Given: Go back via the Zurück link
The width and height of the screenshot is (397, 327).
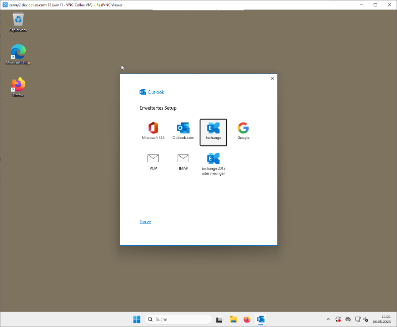Looking at the screenshot, I should 145,222.
